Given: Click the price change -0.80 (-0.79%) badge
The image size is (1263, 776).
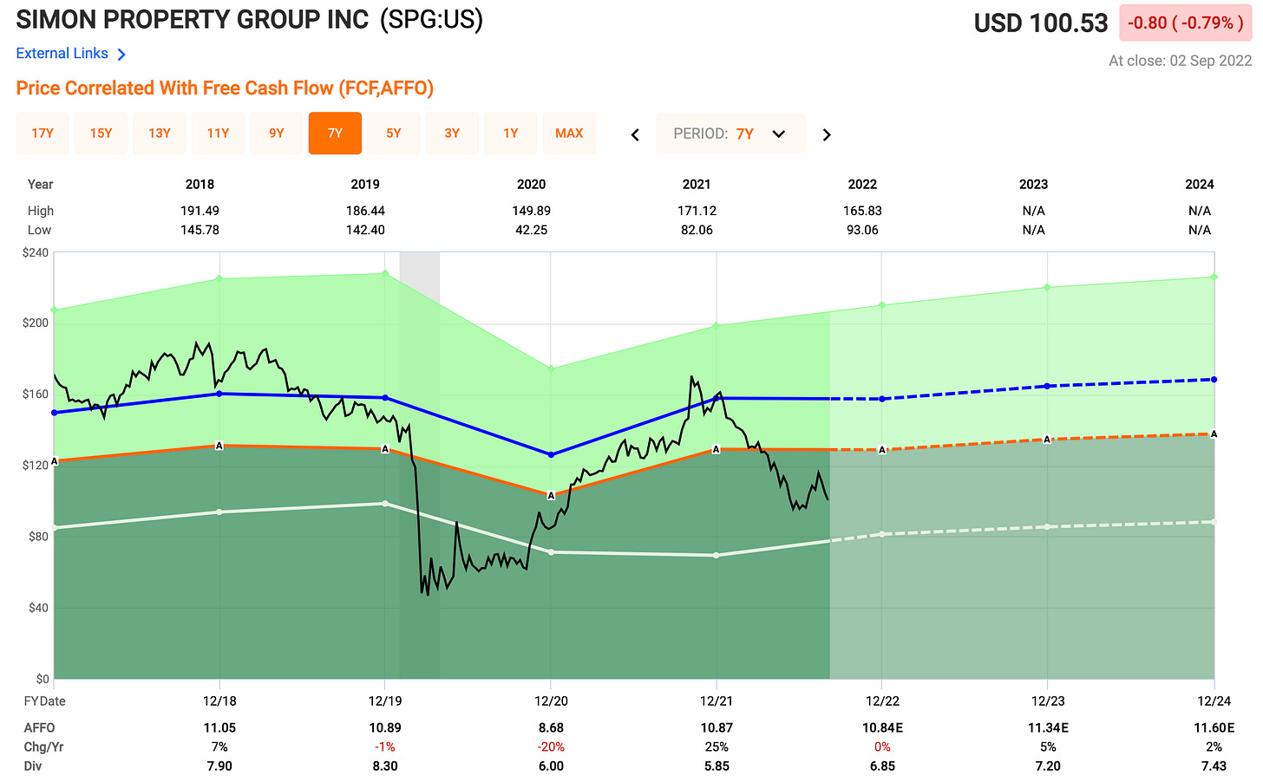Looking at the screenshot, I should [1186, 23].
